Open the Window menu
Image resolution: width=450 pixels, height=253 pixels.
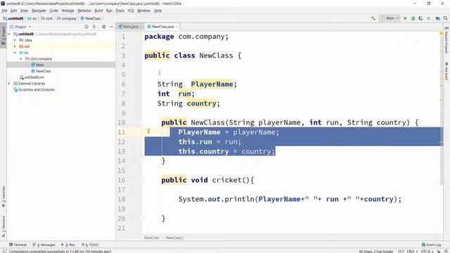coord(143,11)
